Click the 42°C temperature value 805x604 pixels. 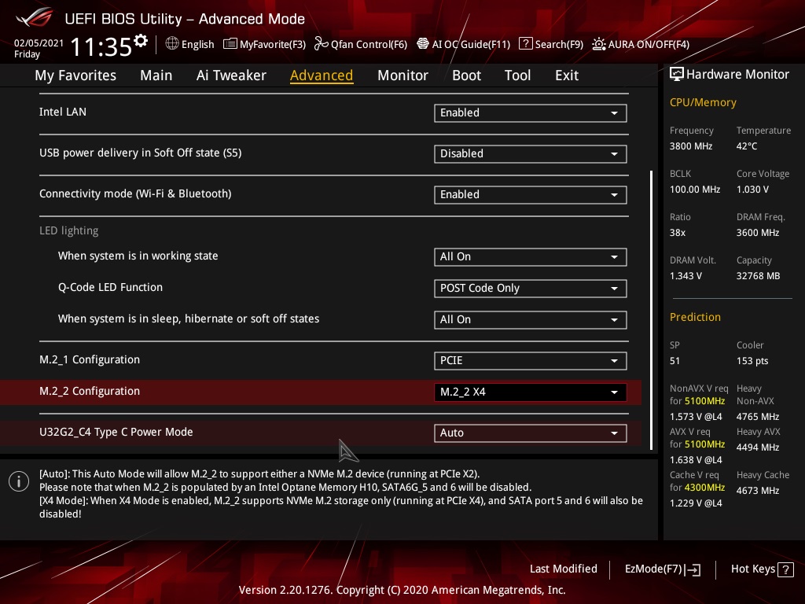click(747, 146)
